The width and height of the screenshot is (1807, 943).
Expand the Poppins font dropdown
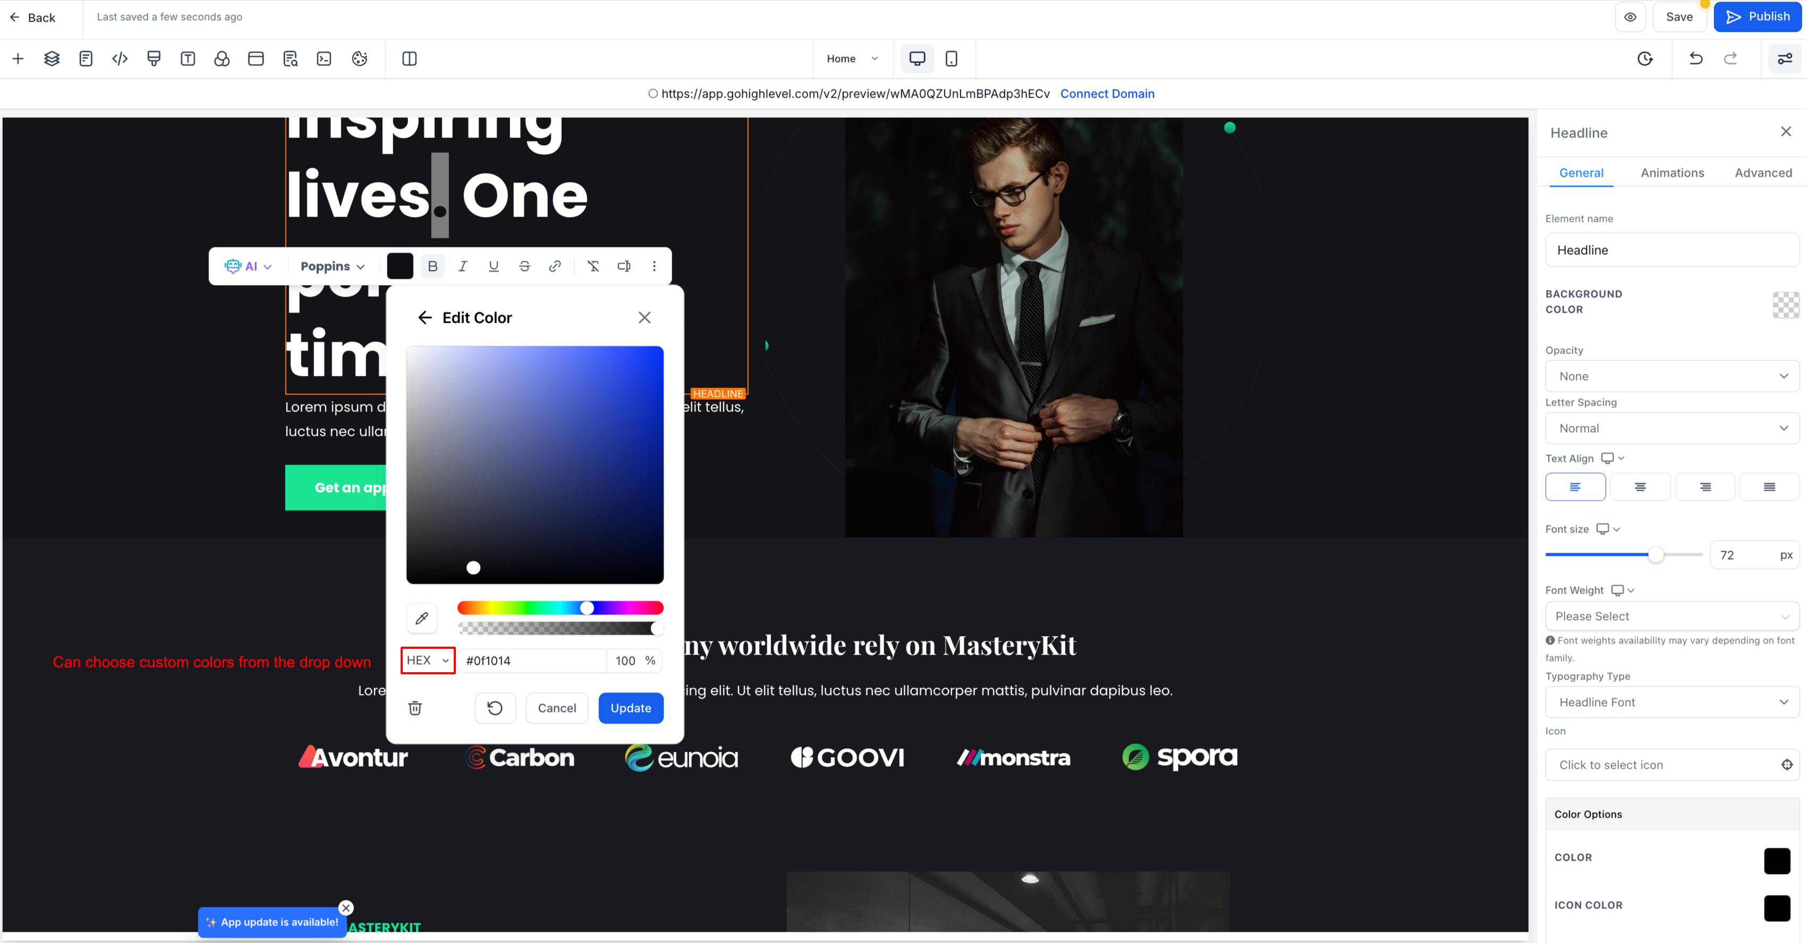click(333, 267)
